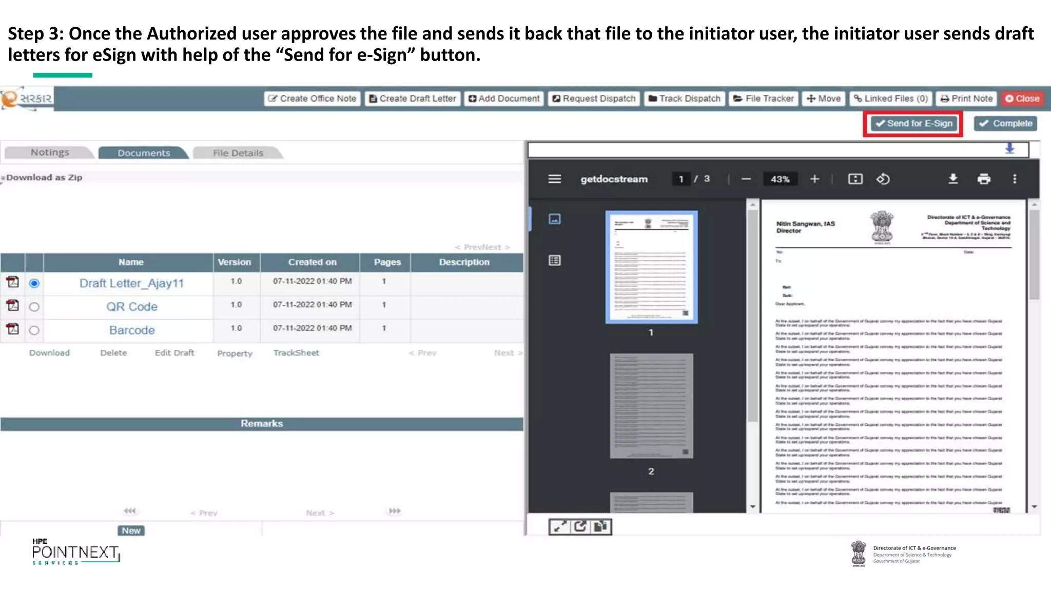Zoom in with the plus button
The width and height of the screenshot is (1051, 591).
[814, 179]
